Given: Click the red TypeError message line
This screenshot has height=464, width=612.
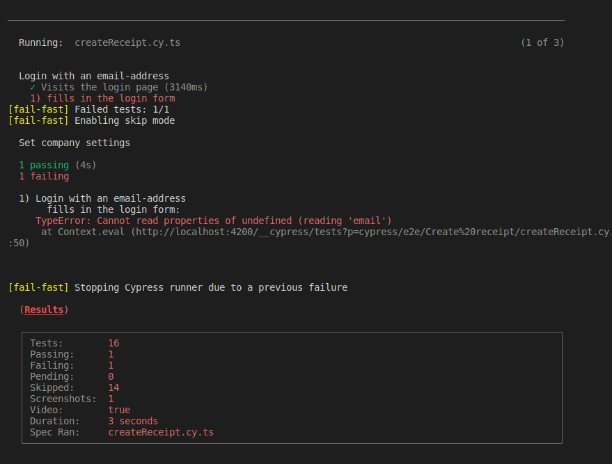Looking at the screenshot, I should coord(214,221).
